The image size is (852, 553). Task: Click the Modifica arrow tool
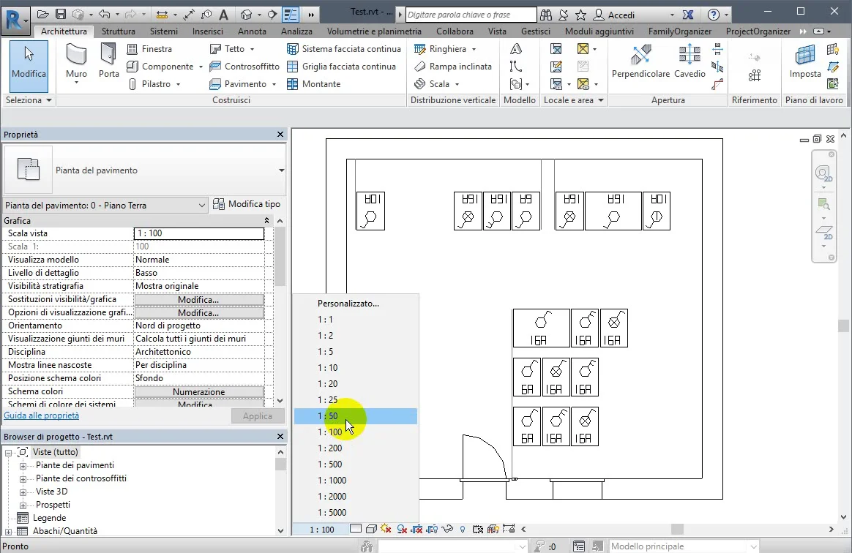tap(29, 67)
